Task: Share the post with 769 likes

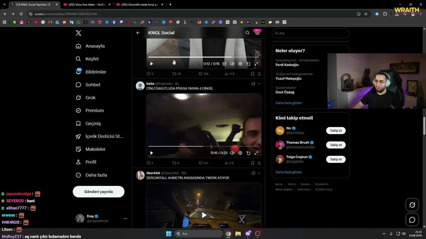Action: point(259,74)
